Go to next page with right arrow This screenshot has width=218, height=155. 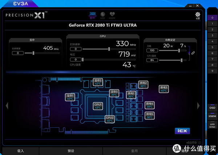coord(198,106)
